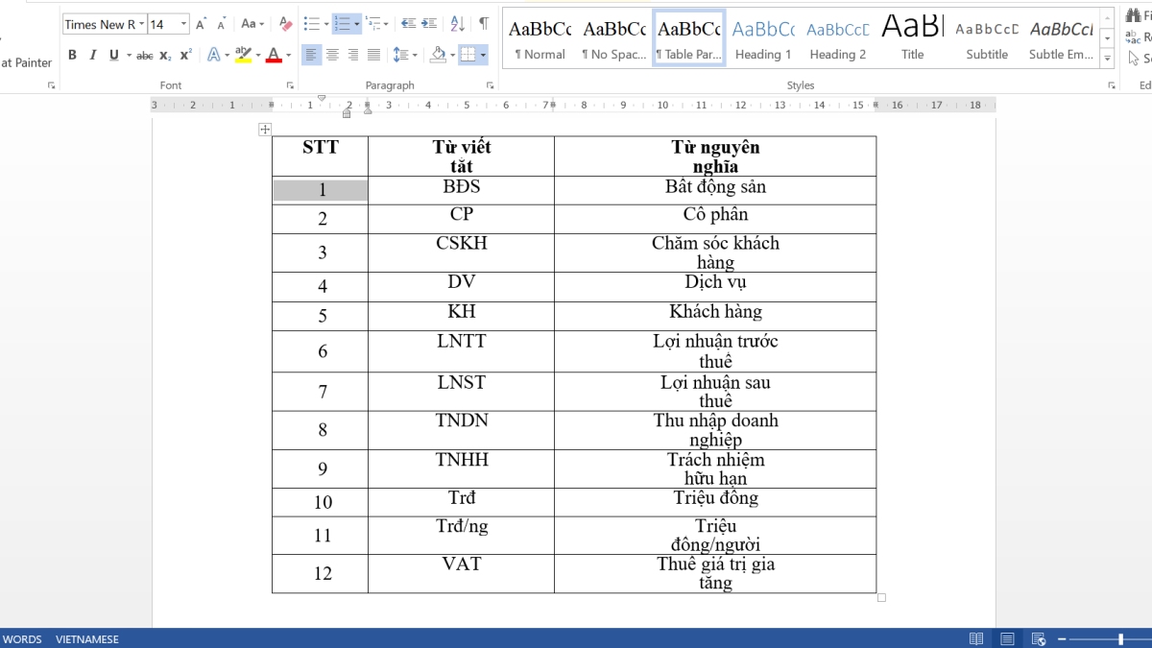Image resolution: width=1152 pixels, height=648 pixels.
Task: Apply strikethrough to text
Action: point(144,55)
